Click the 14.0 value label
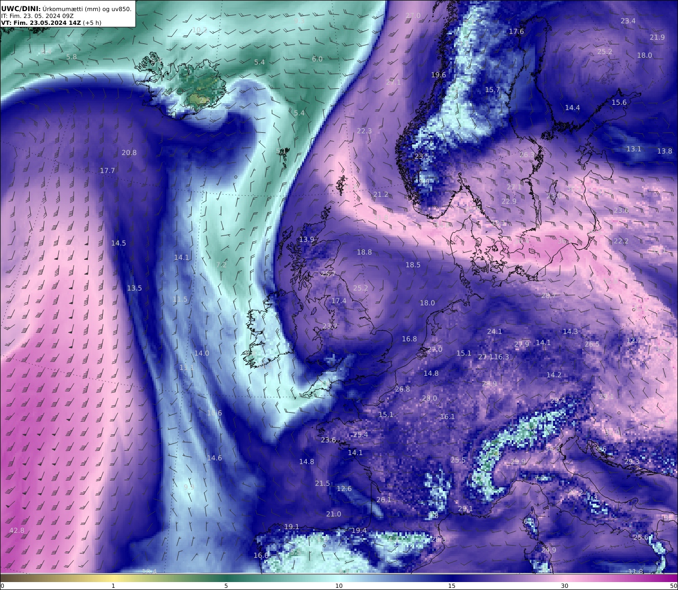678x590 pixels. click(x=201, y=353)
